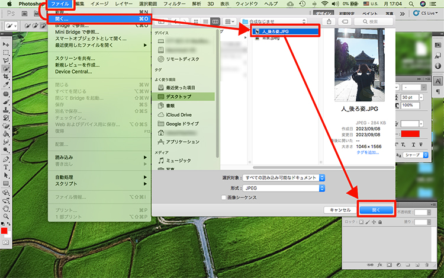Open the Character panel icon
The width and height of the screenshot is (444, 278).
[x=437, y=81]
